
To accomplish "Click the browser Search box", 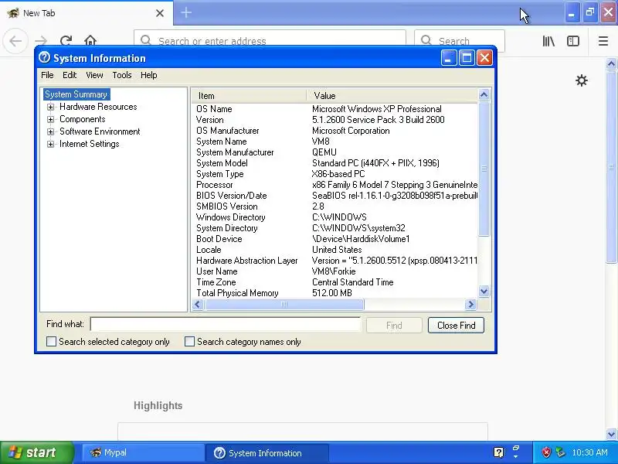I will (460, 41).
